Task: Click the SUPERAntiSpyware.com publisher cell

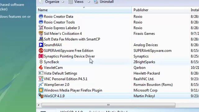Action: pyautogui.click(x=152, y=50)
